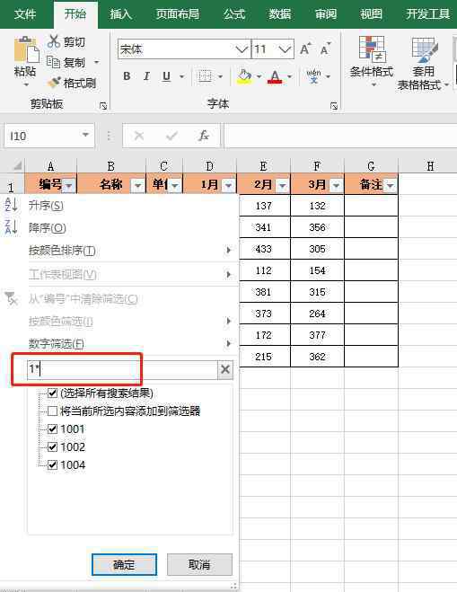Uncheck the 1004 filter checkbox
The image size is (457, 592).
pyautogui.click(x=52, y=464)
